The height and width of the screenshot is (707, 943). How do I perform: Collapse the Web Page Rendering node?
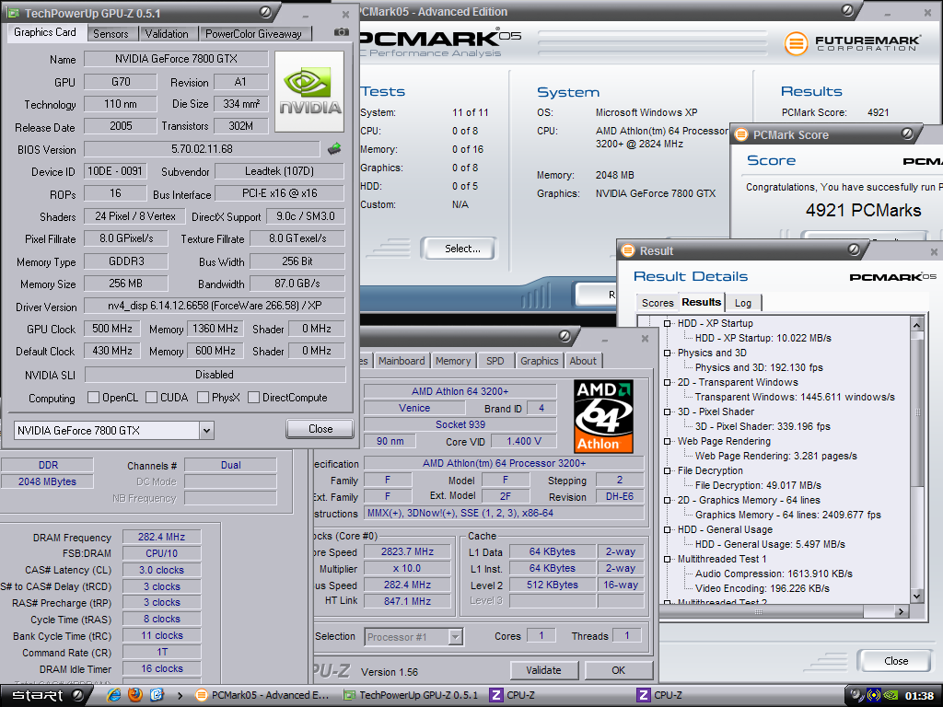pyautogui.click(x=667, y=441)
